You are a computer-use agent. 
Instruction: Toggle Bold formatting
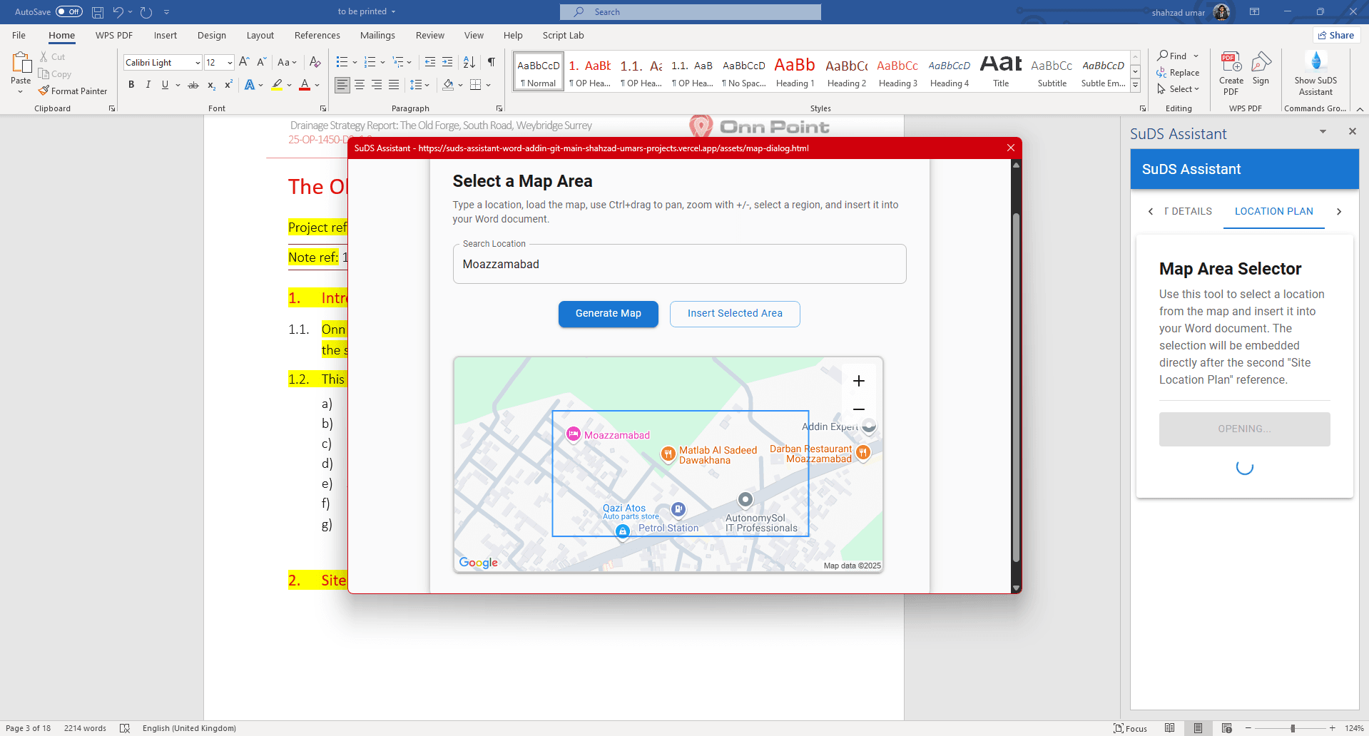[x=131, y=85]
